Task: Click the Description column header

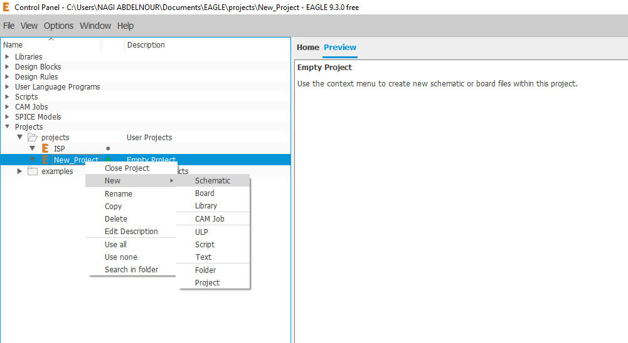Action: [x=208, y=45]
